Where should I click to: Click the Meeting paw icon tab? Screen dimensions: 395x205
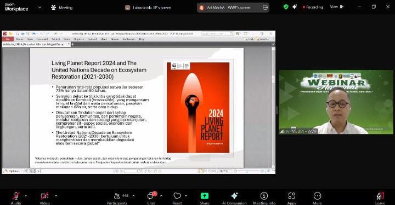point(61,8)
